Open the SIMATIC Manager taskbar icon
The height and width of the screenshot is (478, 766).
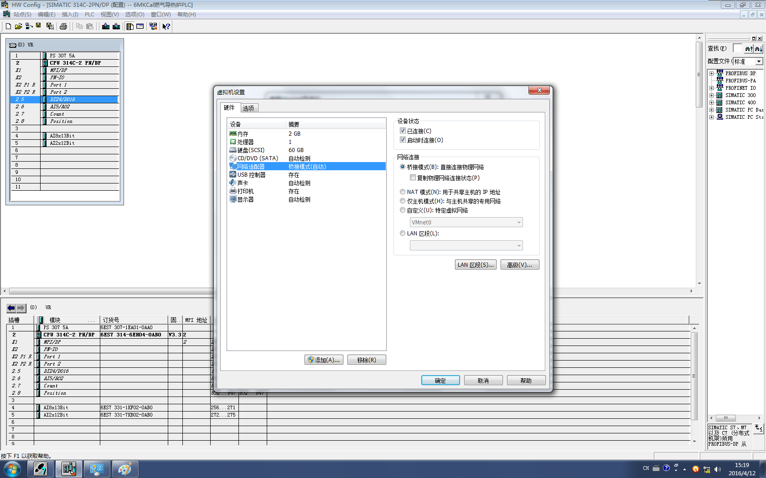41,469
